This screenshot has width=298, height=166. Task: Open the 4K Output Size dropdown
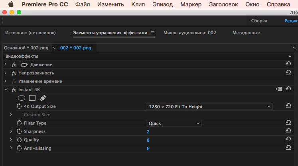click(x=209, y=107)
